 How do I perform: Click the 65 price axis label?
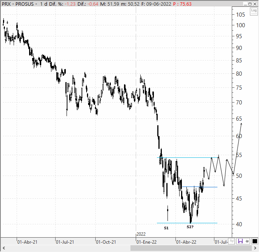[x=239, y=119]
